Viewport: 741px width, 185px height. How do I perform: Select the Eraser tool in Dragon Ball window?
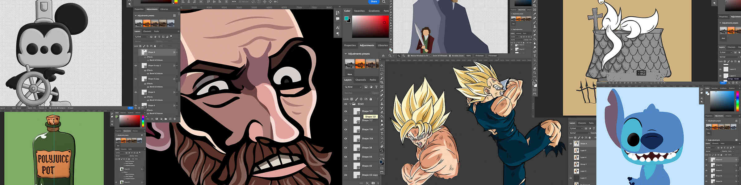click(x=382, y=112)
